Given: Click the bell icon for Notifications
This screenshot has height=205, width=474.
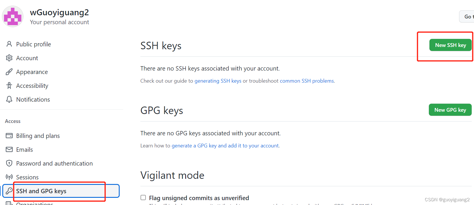Looking at the screenshot, I should point(9,99).
